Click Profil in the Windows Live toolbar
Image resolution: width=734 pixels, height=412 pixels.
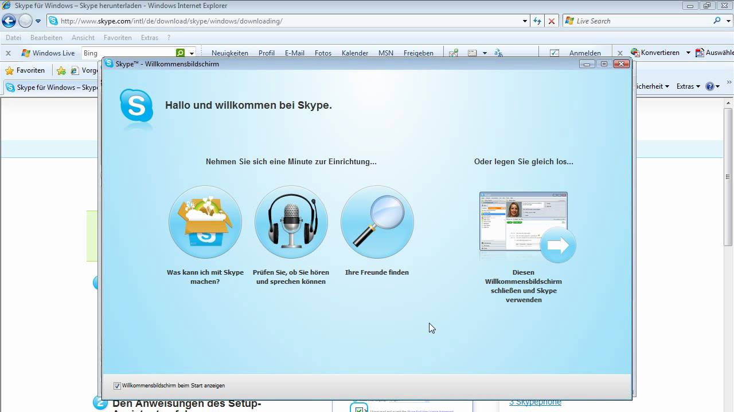pyautogui.click(x=267, y=53)
